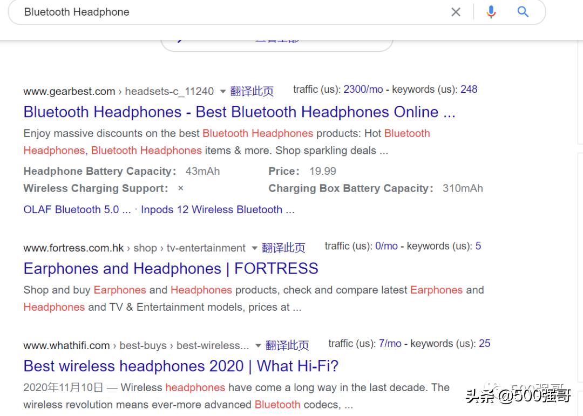Expand the options arrow beside the whathifi.com URL
This screenshot has height=416, width=583.
[x=257, y=345]
